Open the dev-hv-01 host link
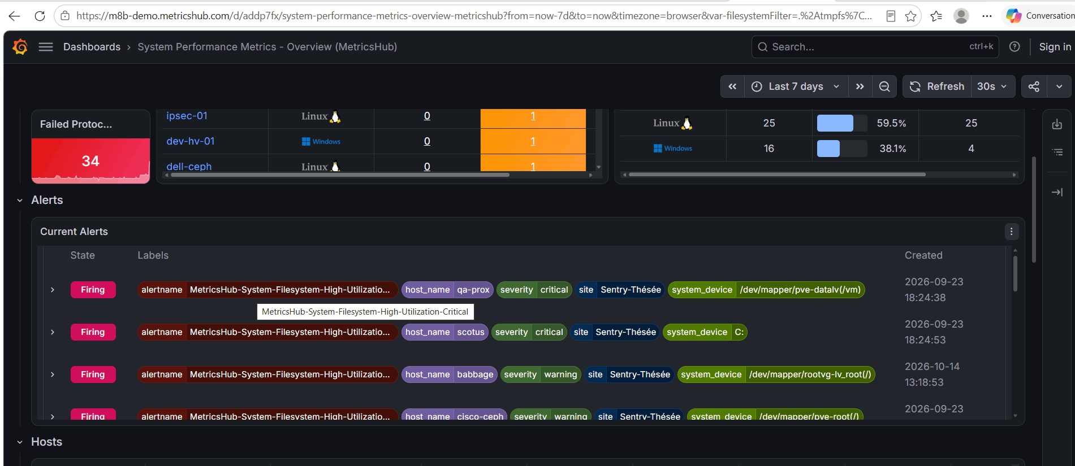This screenshot has width=1075, height=466. click(x=191, y=141)
